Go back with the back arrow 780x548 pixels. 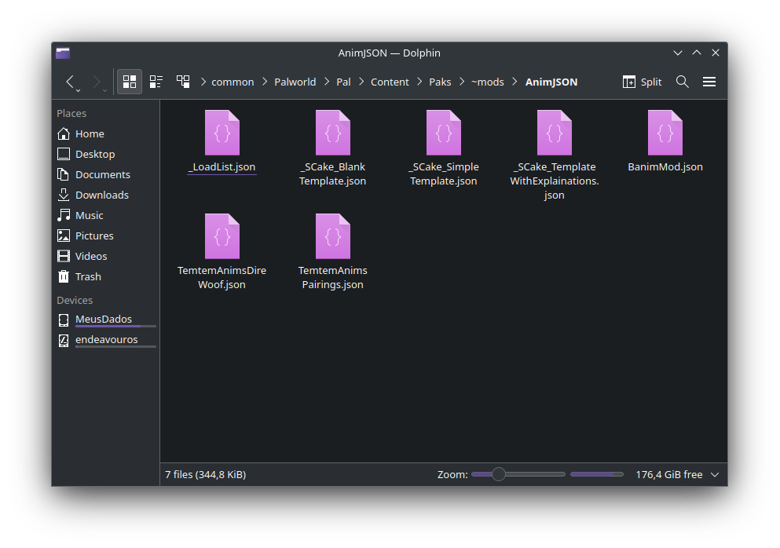pos(70,82)
